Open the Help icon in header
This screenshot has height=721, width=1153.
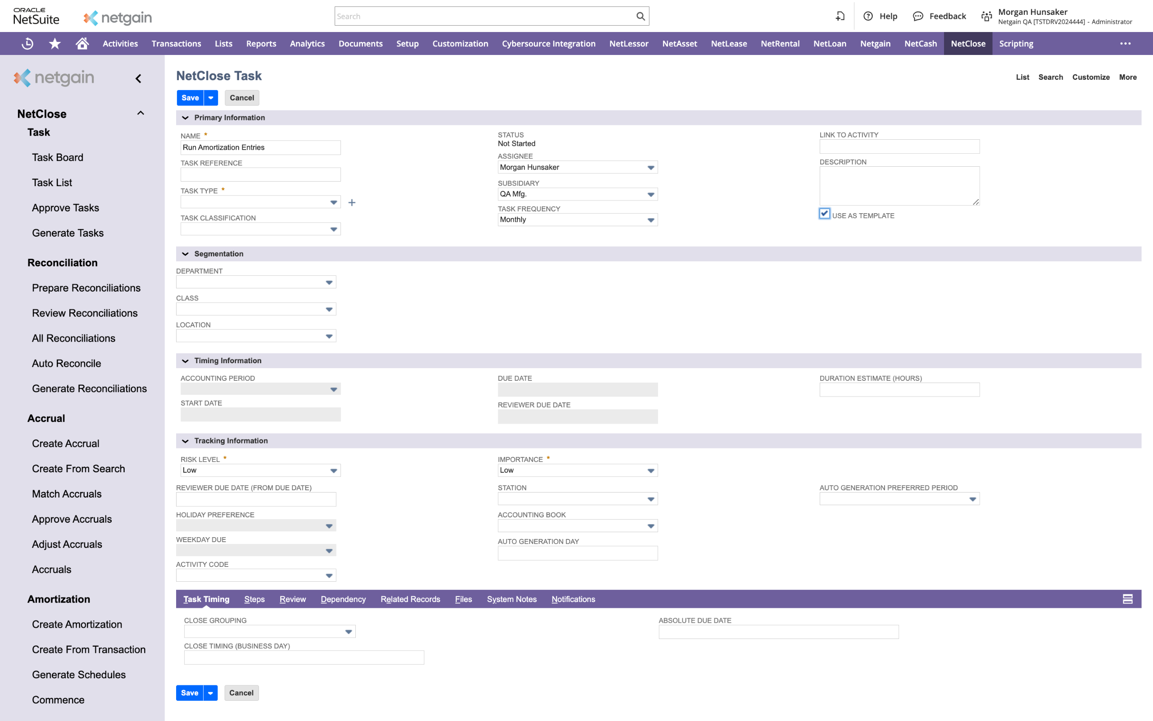click(x=867, y=16)
